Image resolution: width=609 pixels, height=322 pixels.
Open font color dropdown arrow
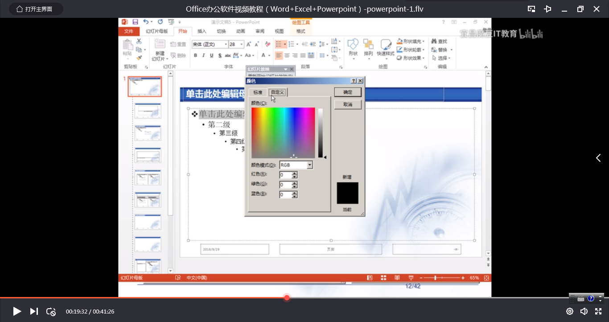pyautogui.click(x=269, y=55)
